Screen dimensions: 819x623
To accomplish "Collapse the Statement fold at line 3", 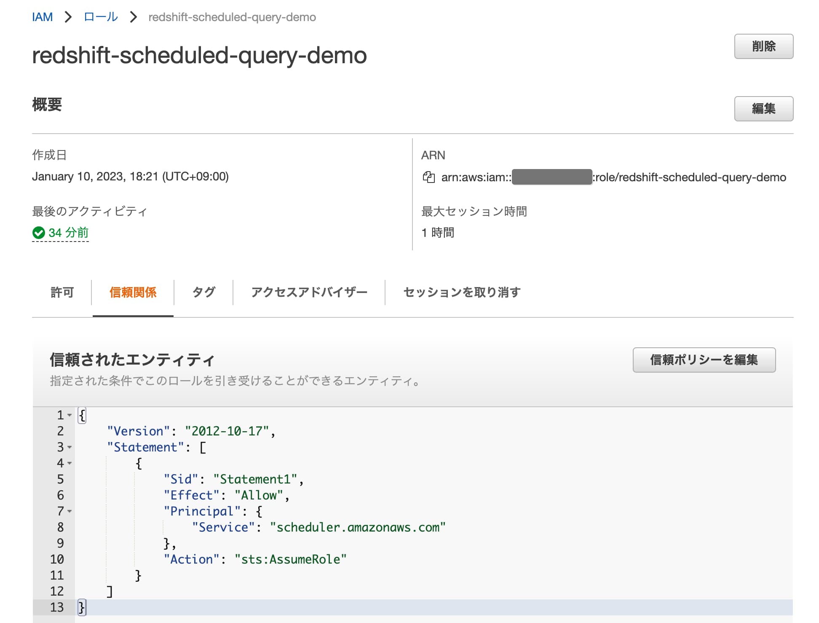I will click(x=70, y=447).
